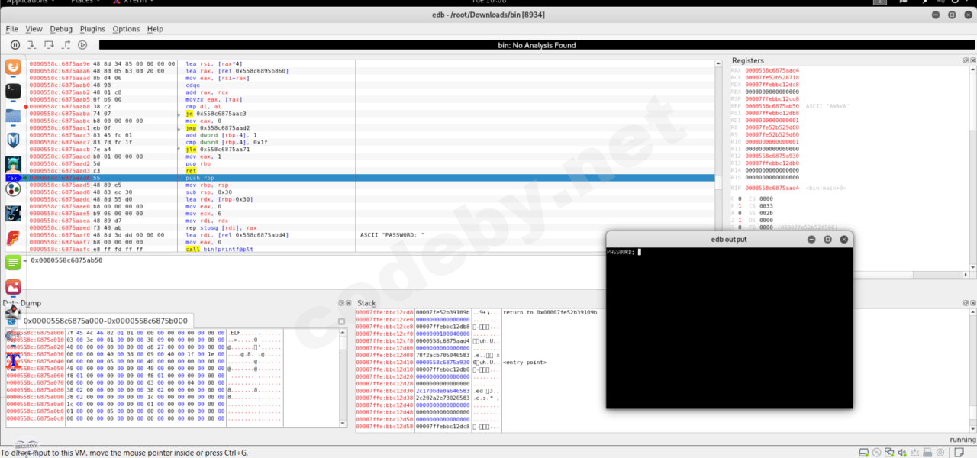Viewport: 977px width, 458px height.
Task: Open the green notes dock icon
Action: click(x=13, y=263)
